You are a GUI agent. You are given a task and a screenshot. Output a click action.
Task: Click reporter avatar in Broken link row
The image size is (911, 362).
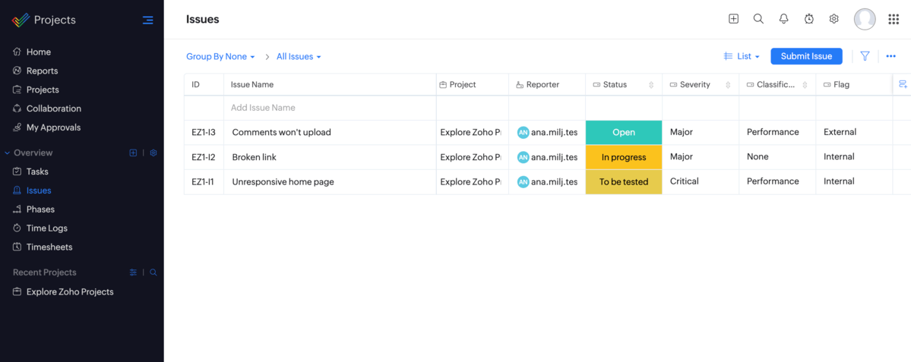[523, 157]
